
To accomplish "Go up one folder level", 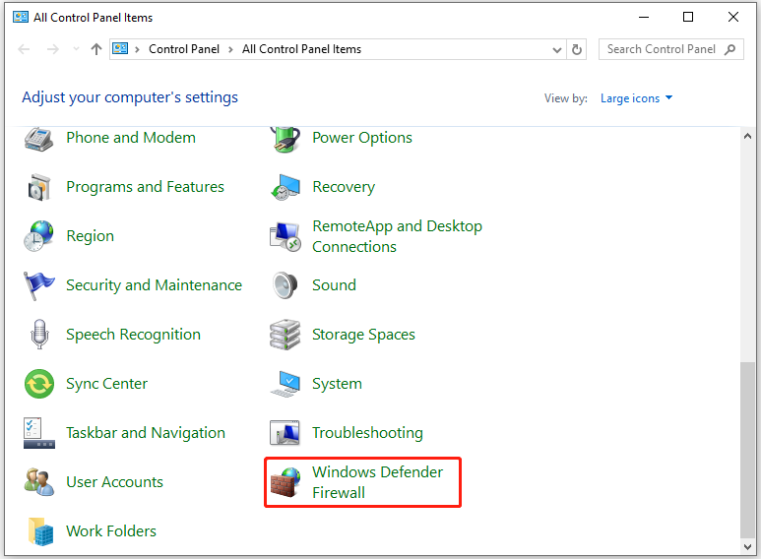I will pos(96,49).
